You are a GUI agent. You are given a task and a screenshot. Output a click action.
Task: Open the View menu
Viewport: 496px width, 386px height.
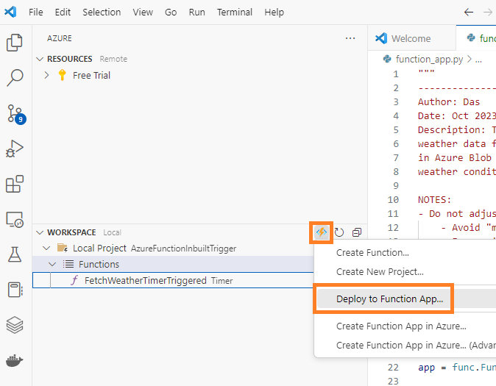coord(143,12)
